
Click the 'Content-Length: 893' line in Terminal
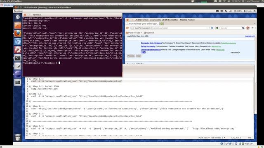tap(34, 25)
